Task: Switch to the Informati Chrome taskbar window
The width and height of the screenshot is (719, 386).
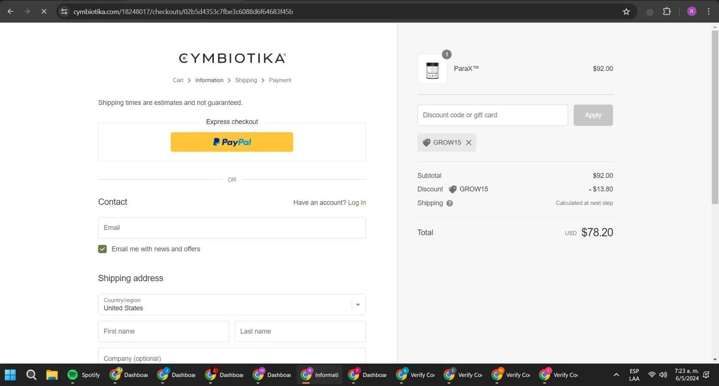Action: (x=320, y=375)
